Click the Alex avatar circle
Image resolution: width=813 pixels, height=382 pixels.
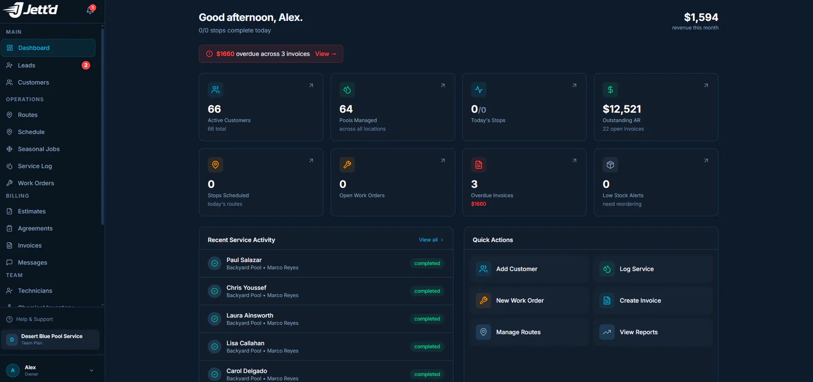click(x=13, y=370)
